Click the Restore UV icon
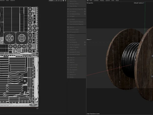Screen dimensions: 153x115 68,75
